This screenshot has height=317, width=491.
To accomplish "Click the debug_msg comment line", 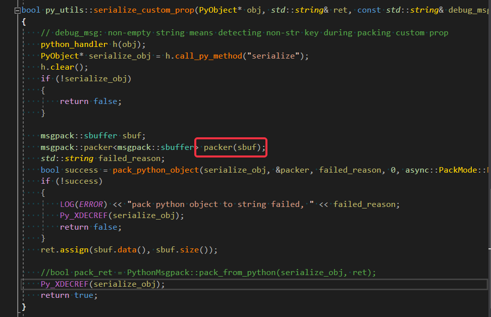I will 244,33.
